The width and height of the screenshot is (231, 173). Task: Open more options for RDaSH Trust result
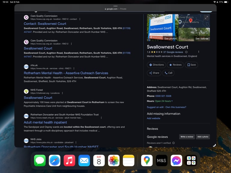point(101,118)
